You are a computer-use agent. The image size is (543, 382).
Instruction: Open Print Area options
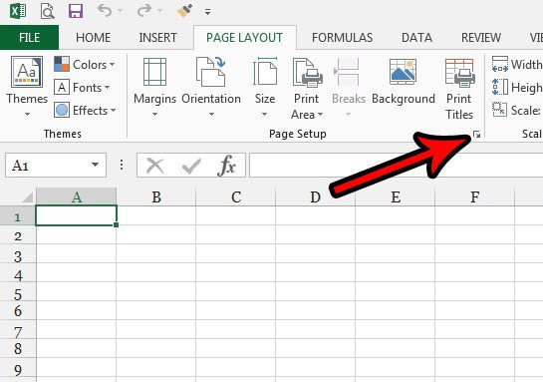pos(307,89)
